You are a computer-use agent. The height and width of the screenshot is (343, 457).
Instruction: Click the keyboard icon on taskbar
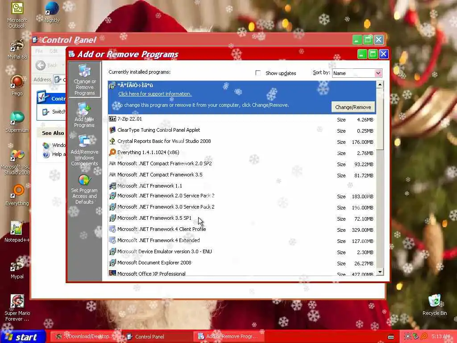[391, 337]
